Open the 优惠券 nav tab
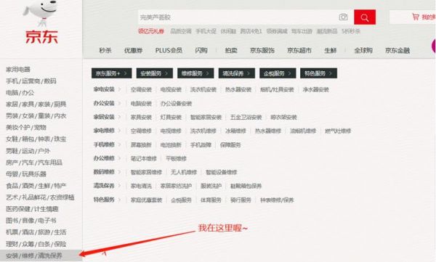Viewport: 436px width, 262px height. click(x=133, y=50)
